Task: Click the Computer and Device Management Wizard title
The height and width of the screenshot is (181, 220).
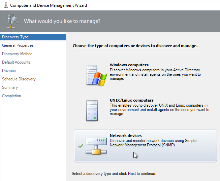Action: click(49, 5)
